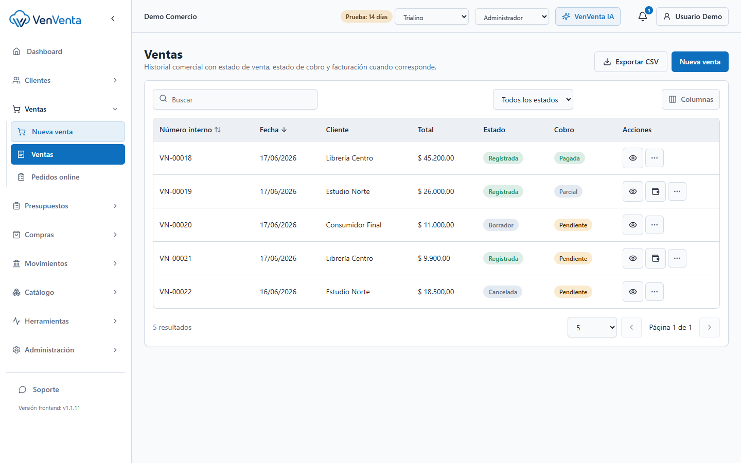Open wallet payment icon for VN-00019
Screen dimensions: 741x463
point(656,191)
